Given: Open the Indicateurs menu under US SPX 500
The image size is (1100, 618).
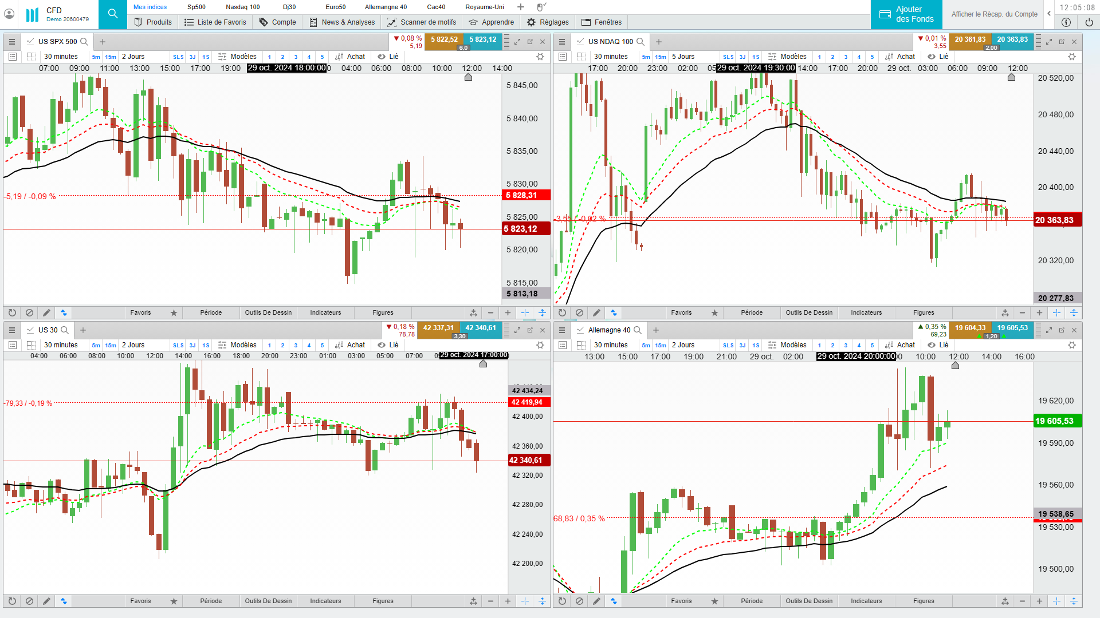Looking at the screenshot, I should pyautogui.click(x=325, y=313).
